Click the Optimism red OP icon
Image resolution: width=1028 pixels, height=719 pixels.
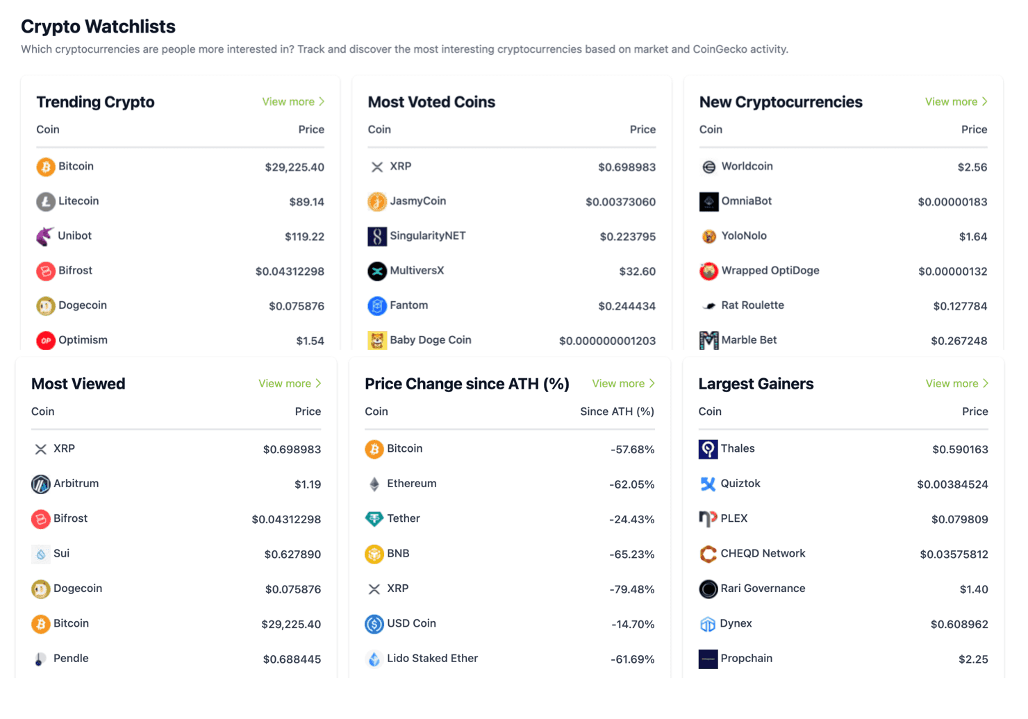tap(46, 341)
